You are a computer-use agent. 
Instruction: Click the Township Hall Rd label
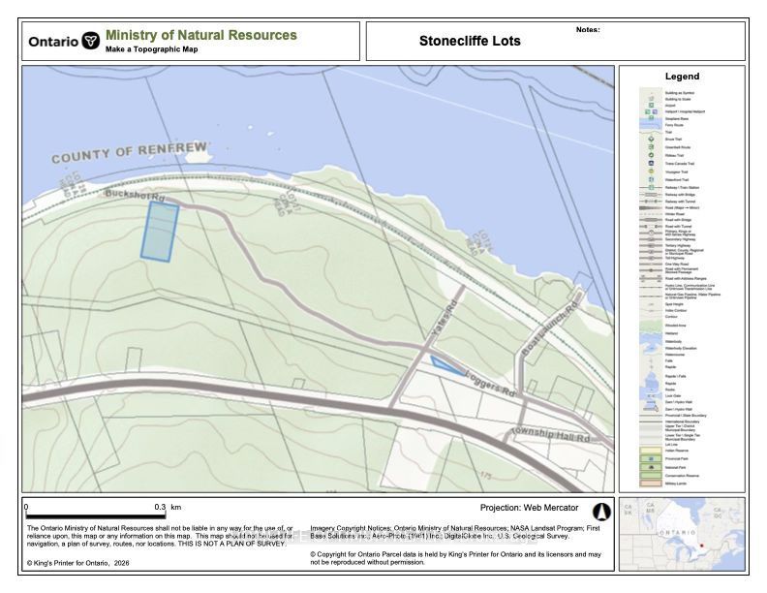point(550,434)
